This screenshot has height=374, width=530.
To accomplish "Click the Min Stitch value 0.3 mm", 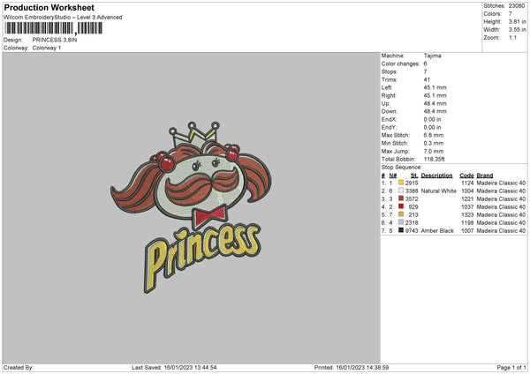I will tap(434, 143).
